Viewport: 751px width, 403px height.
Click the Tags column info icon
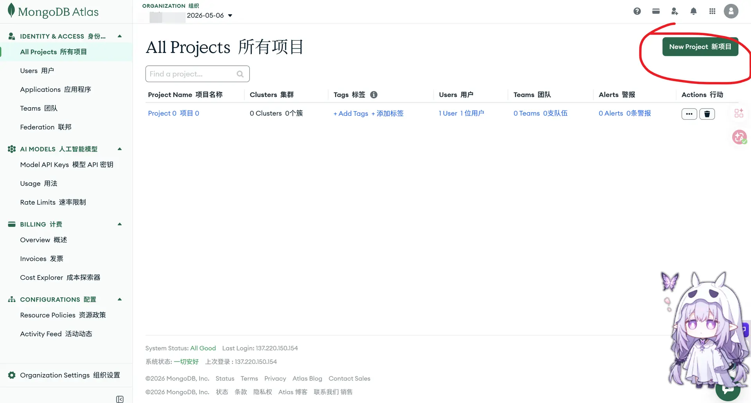coord(374,95)
